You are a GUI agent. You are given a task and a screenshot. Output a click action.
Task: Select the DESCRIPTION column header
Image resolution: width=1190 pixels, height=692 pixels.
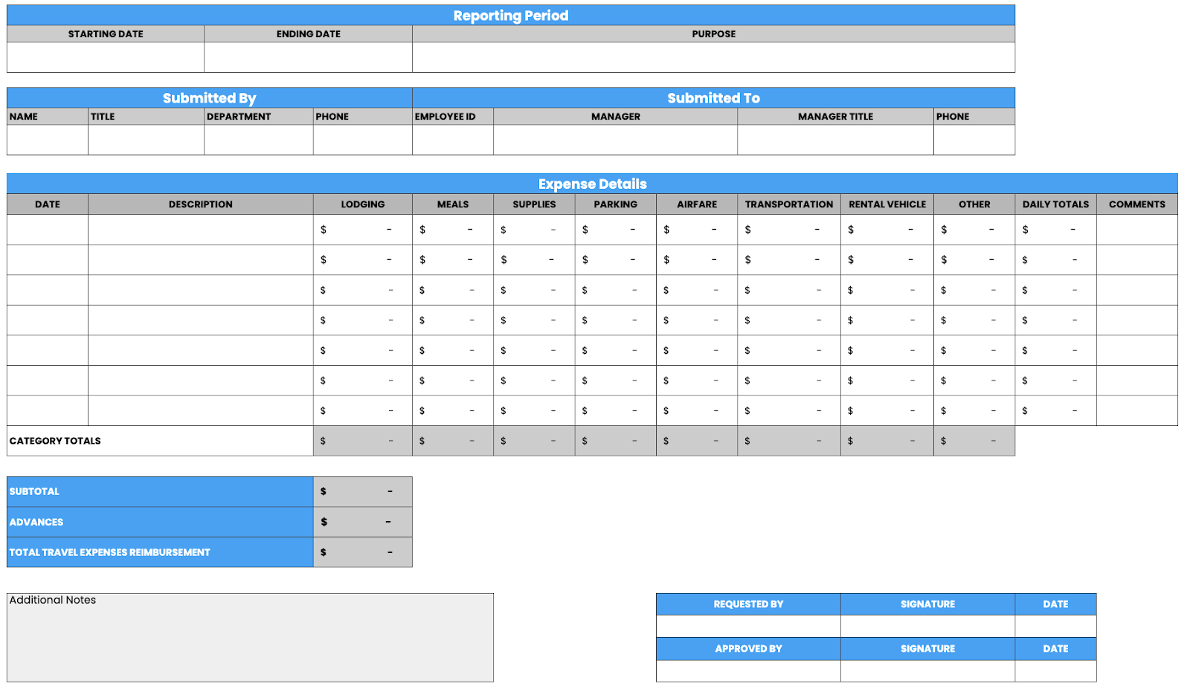201,204
